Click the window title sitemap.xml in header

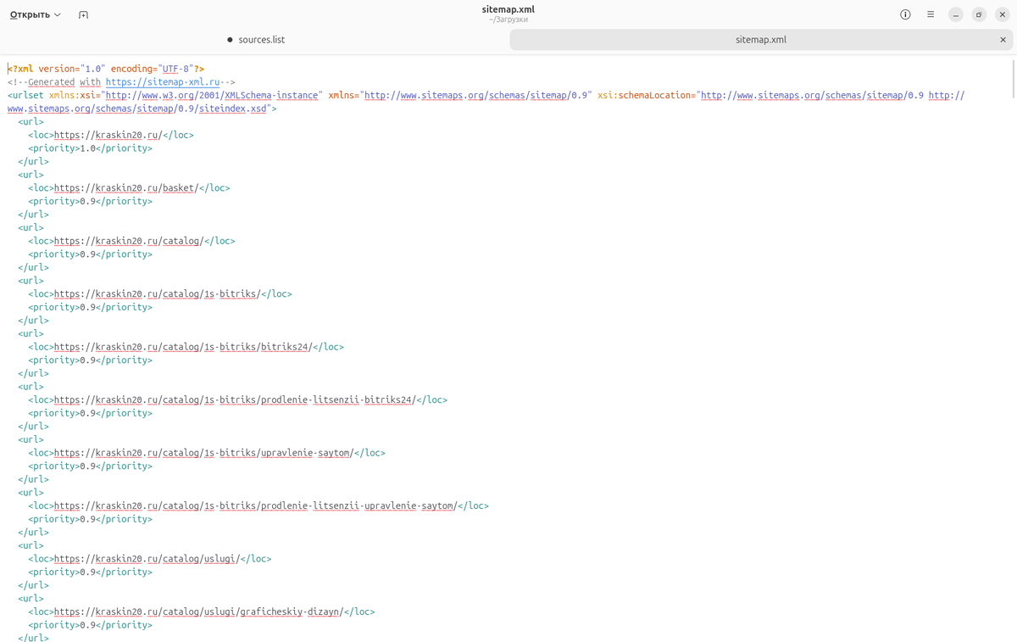click(508, 9)
